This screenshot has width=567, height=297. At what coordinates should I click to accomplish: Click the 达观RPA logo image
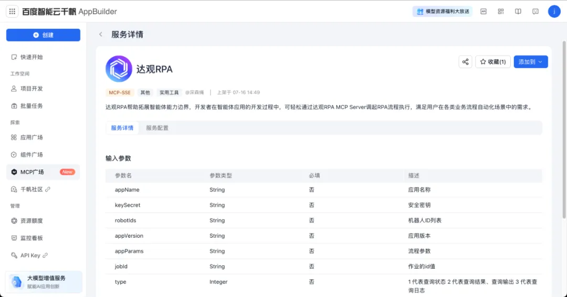(x=119, y=69)
